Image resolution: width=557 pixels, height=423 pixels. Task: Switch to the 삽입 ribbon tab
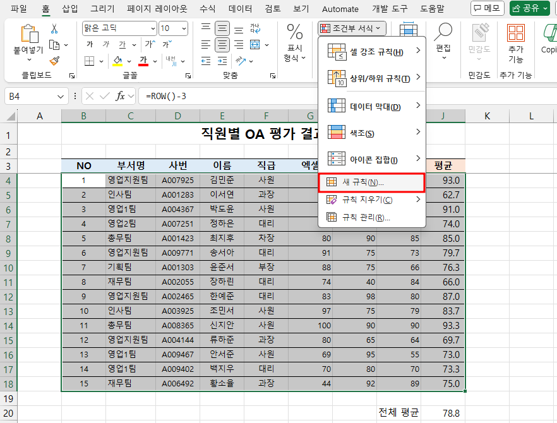pos(70,9)
